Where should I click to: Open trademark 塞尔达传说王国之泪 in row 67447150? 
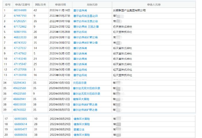86,16
